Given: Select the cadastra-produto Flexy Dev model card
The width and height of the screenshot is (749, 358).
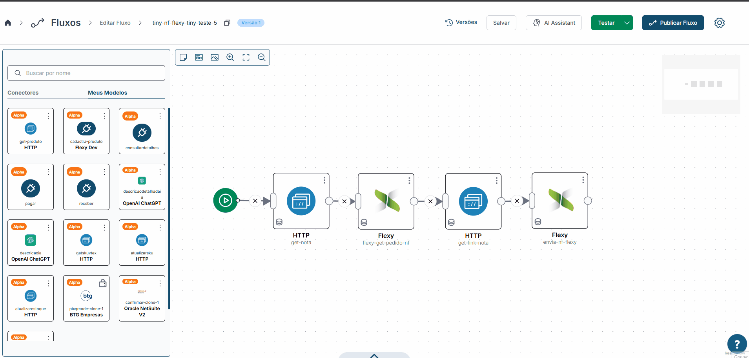Looking at the screenshot, I should click(86, 131).
